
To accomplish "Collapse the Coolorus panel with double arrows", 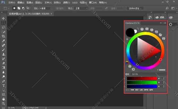I will [x=161, y=23].
